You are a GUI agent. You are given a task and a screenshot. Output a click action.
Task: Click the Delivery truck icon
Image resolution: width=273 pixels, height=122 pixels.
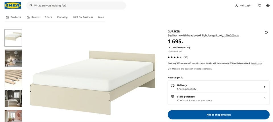click(x=172, y=85)
